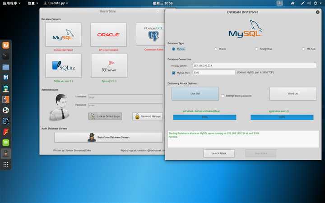Select the MySQL database type radio button

(x=173, y=49)
